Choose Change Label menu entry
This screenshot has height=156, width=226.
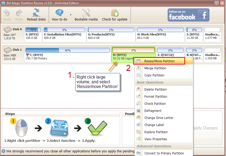(x=164, y=125)
